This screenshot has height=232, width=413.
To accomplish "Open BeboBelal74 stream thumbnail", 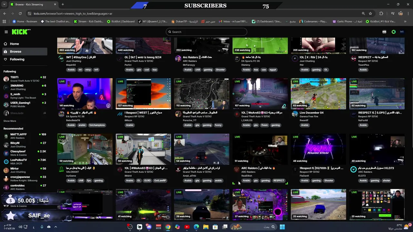I will 85,94.
